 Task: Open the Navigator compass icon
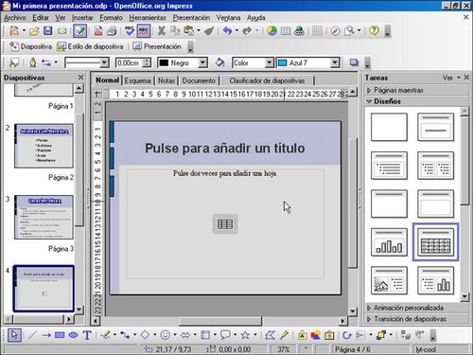(x=336, y=31)
